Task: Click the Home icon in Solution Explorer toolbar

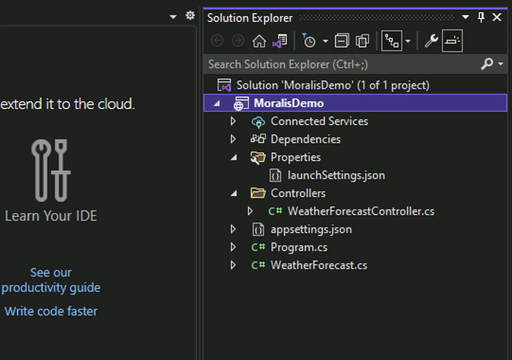Action: click(x=259, y=41)
